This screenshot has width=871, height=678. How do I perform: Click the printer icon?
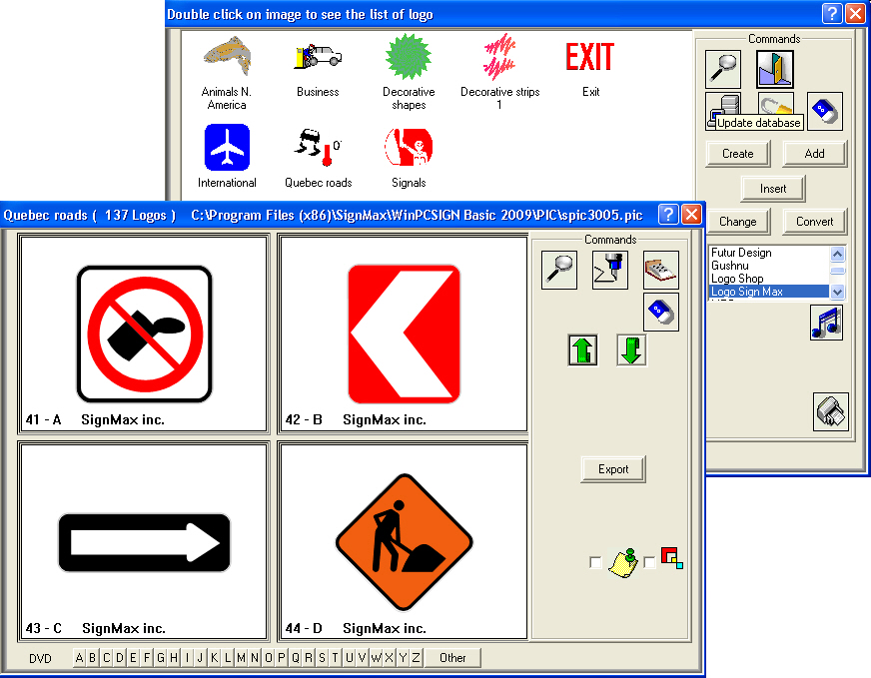tap(831, 411)
